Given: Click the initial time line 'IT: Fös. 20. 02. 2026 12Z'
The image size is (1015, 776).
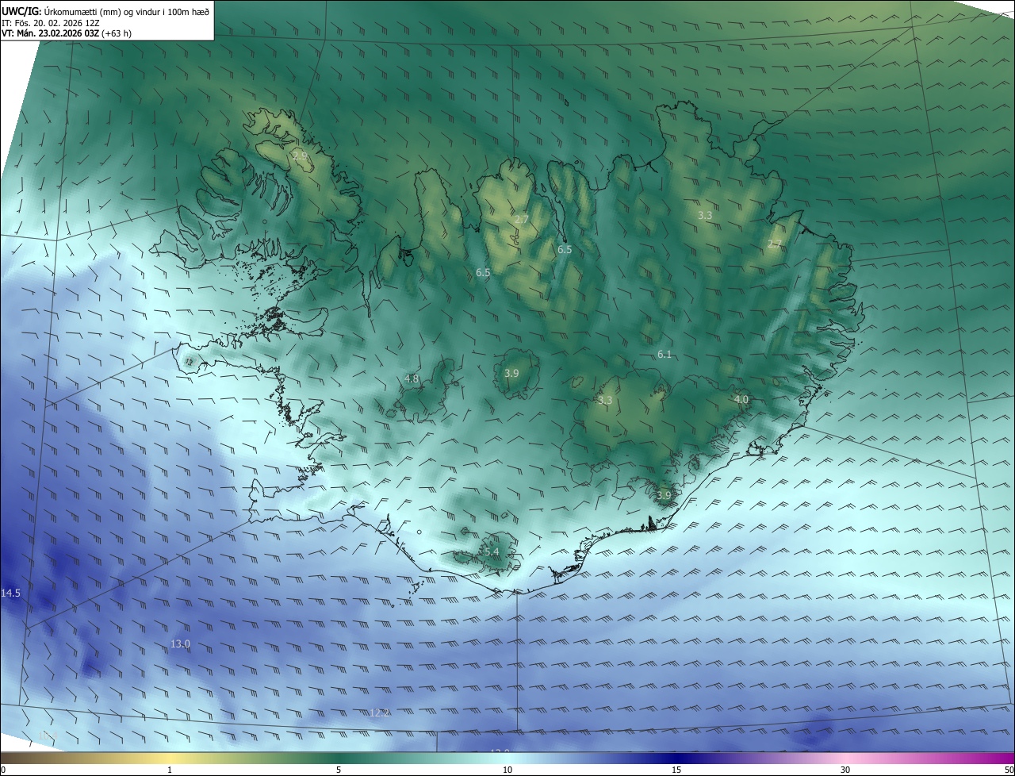Looking at the screenshot, I should (x=51, y=23).
